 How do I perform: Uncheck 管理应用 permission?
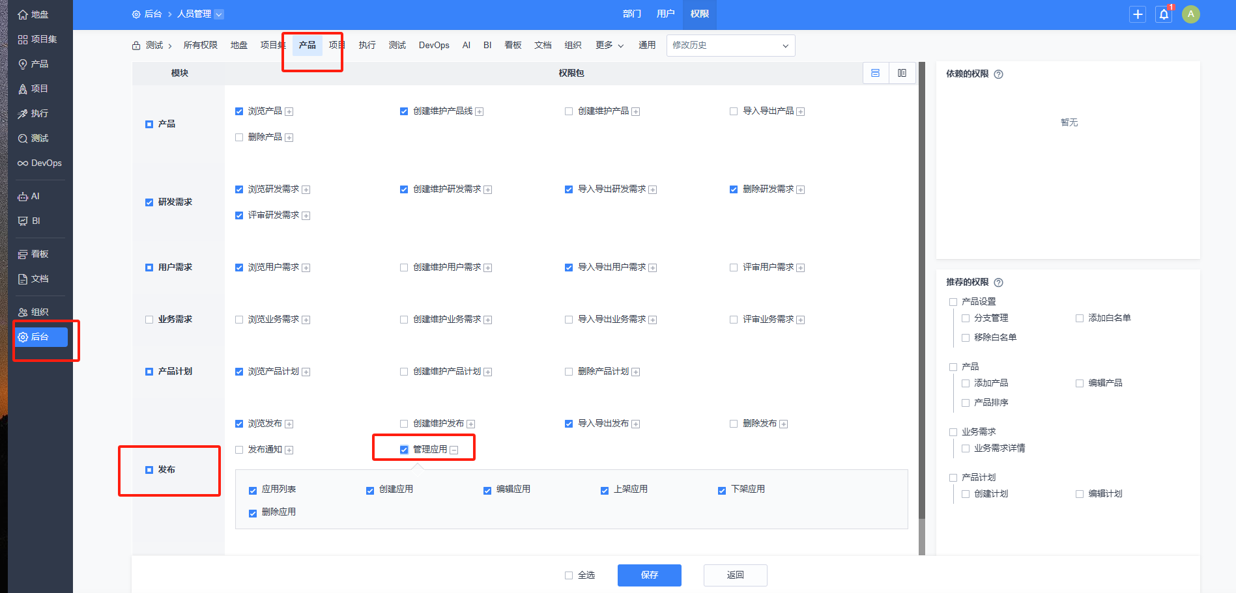pos(404,450)
